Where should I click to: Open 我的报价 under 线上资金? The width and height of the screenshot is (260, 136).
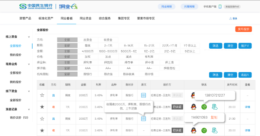(x=16, y=55)
